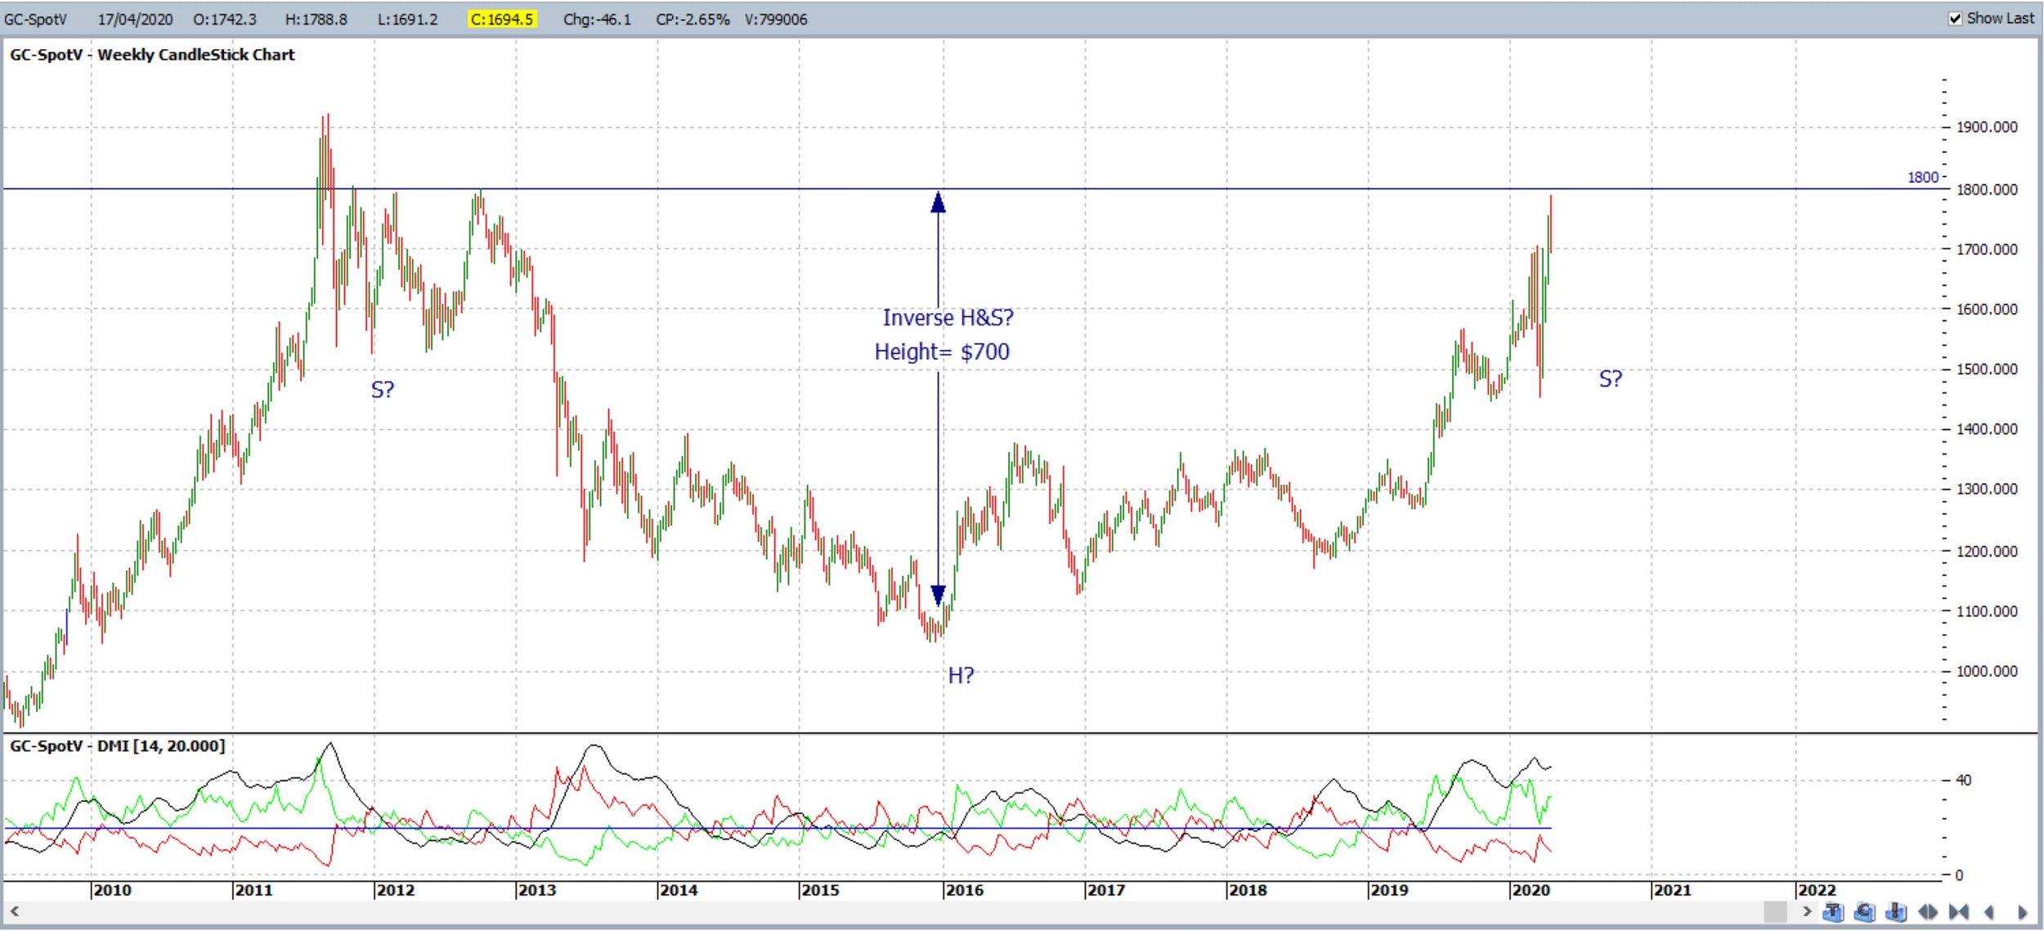Select the right shoulder 'S?' annotation near 2020
This screenshot has height=931, width=2044.
point(1611,378)
